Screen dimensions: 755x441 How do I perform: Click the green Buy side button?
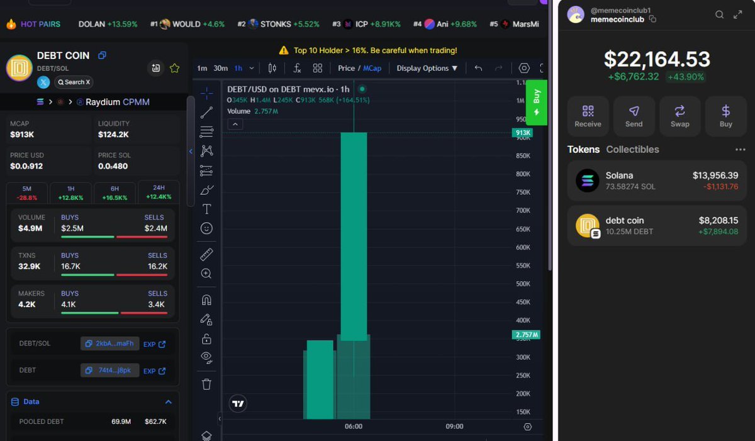coord(537,102)
